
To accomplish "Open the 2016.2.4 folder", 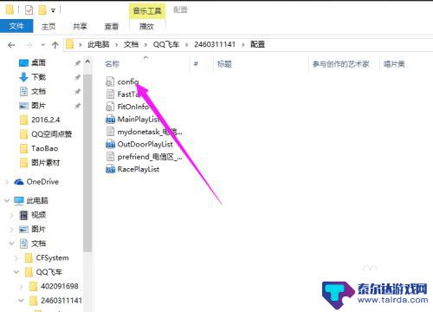I will [x=46, y=120].
